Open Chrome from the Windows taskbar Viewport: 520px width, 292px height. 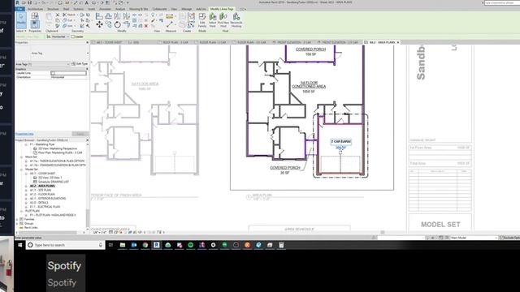(145, 245)
